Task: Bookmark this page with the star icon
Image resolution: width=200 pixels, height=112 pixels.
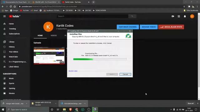Action: (184, 7)
